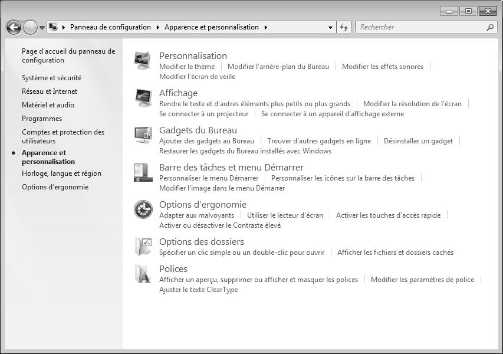Image resolution: width=503 pixels, height=354 pixels.
Task: Click Se connecter à un projecteur
Action: click(203, 114)
